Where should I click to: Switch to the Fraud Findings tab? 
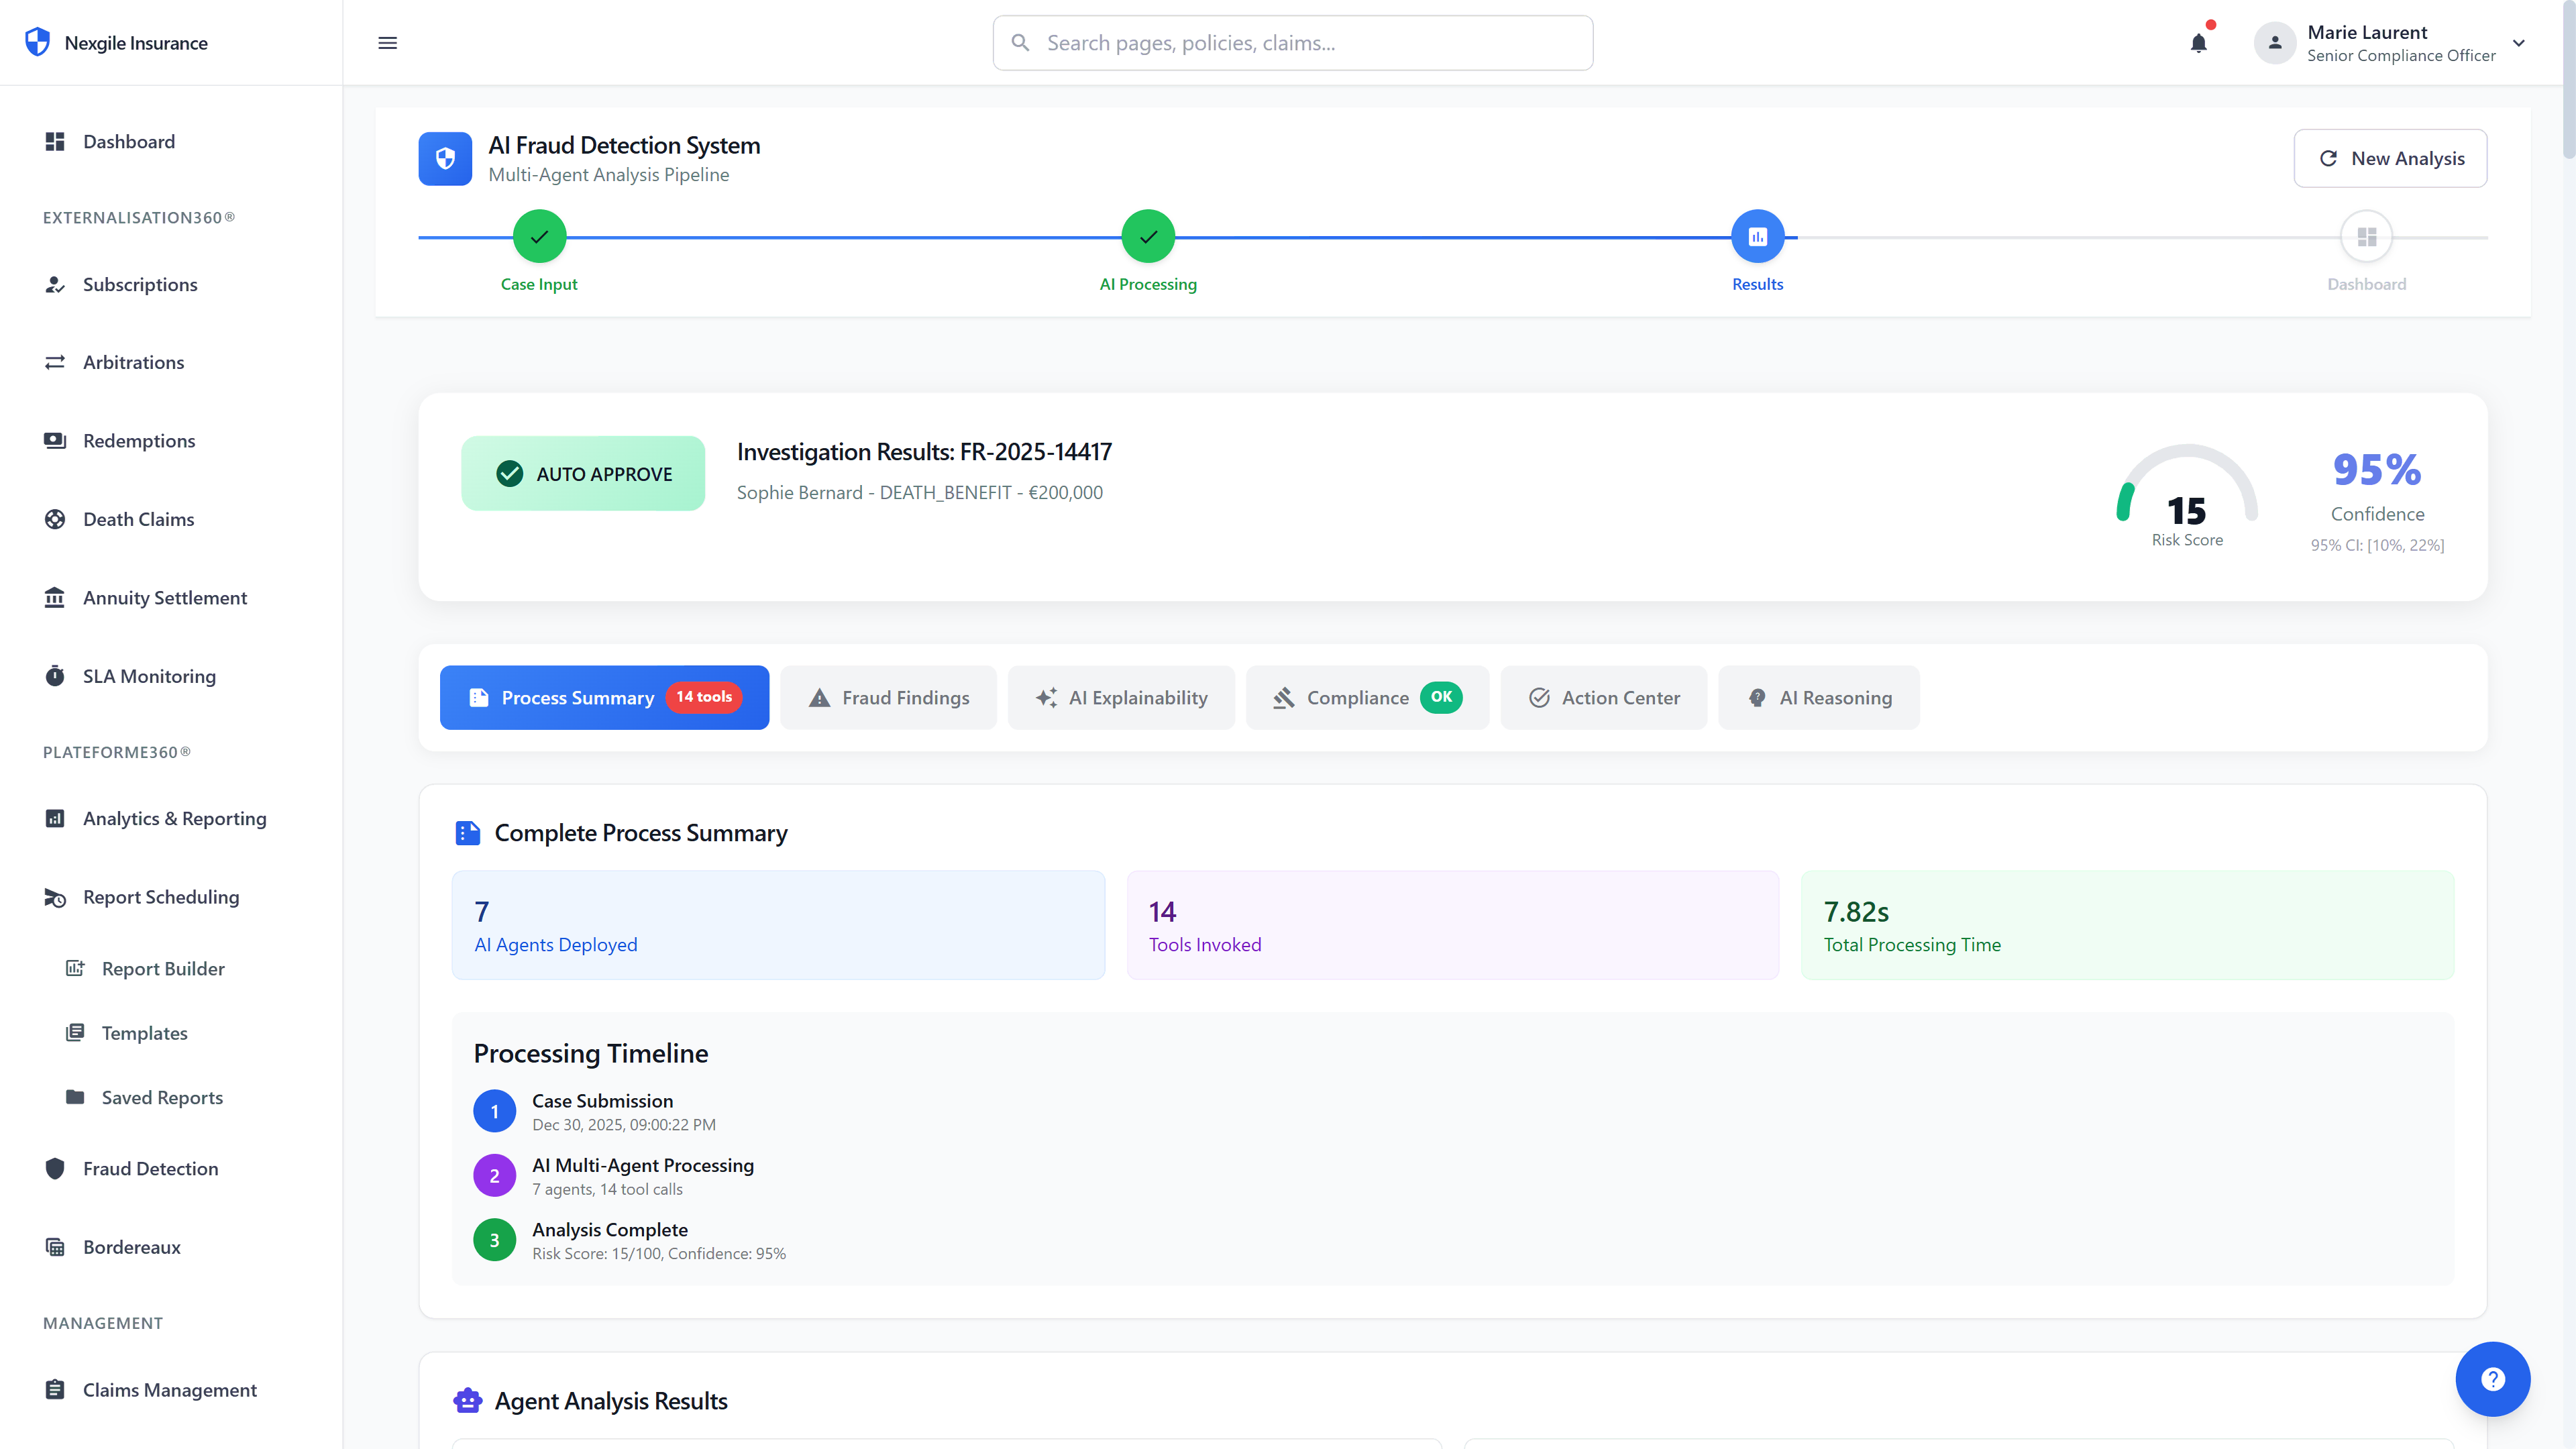(888, 697)
